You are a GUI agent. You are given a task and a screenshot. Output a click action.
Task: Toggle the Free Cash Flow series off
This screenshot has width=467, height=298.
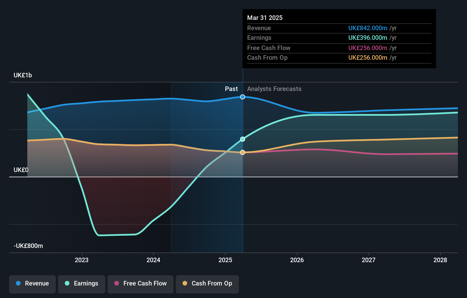click(140, 283)
